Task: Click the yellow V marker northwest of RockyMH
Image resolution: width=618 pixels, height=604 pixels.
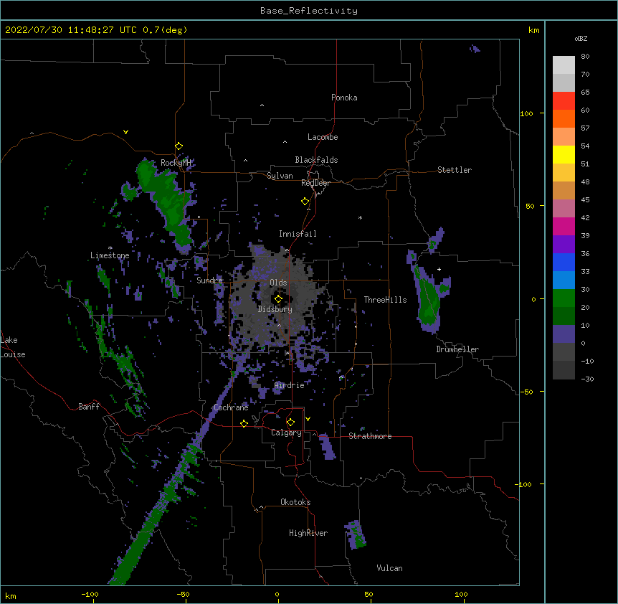Action: (125, 132)
